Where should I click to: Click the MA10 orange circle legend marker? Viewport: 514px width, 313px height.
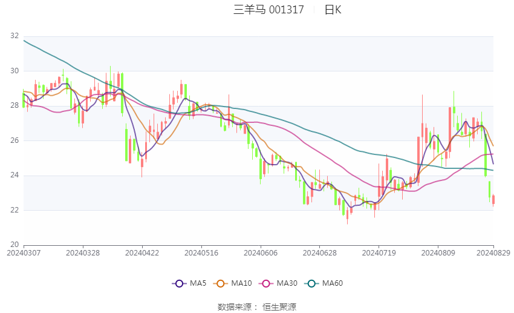[x=220, y=283]
